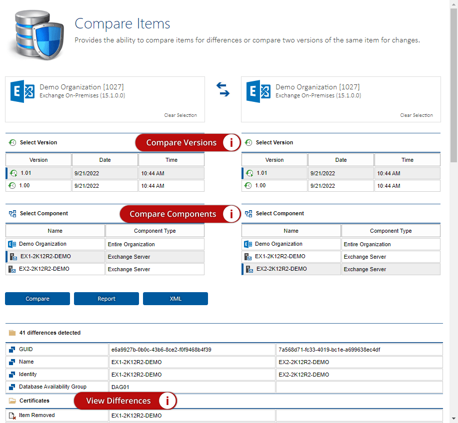Select Demo Organization in left component list
This screenshot has width=458, height=423.
[x=105, y=244]
